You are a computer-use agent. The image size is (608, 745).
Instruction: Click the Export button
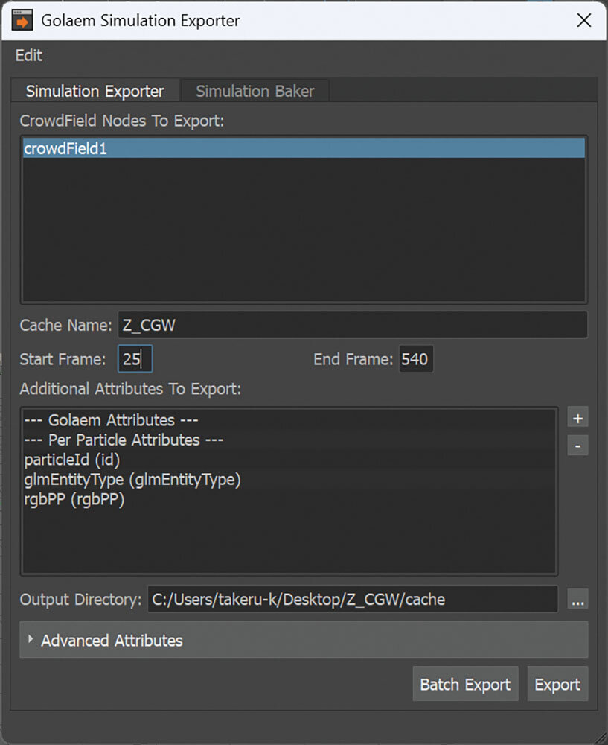click(x=557, y=684)
